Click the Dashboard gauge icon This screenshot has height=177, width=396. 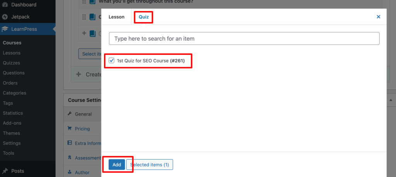(x=5, y=5)
